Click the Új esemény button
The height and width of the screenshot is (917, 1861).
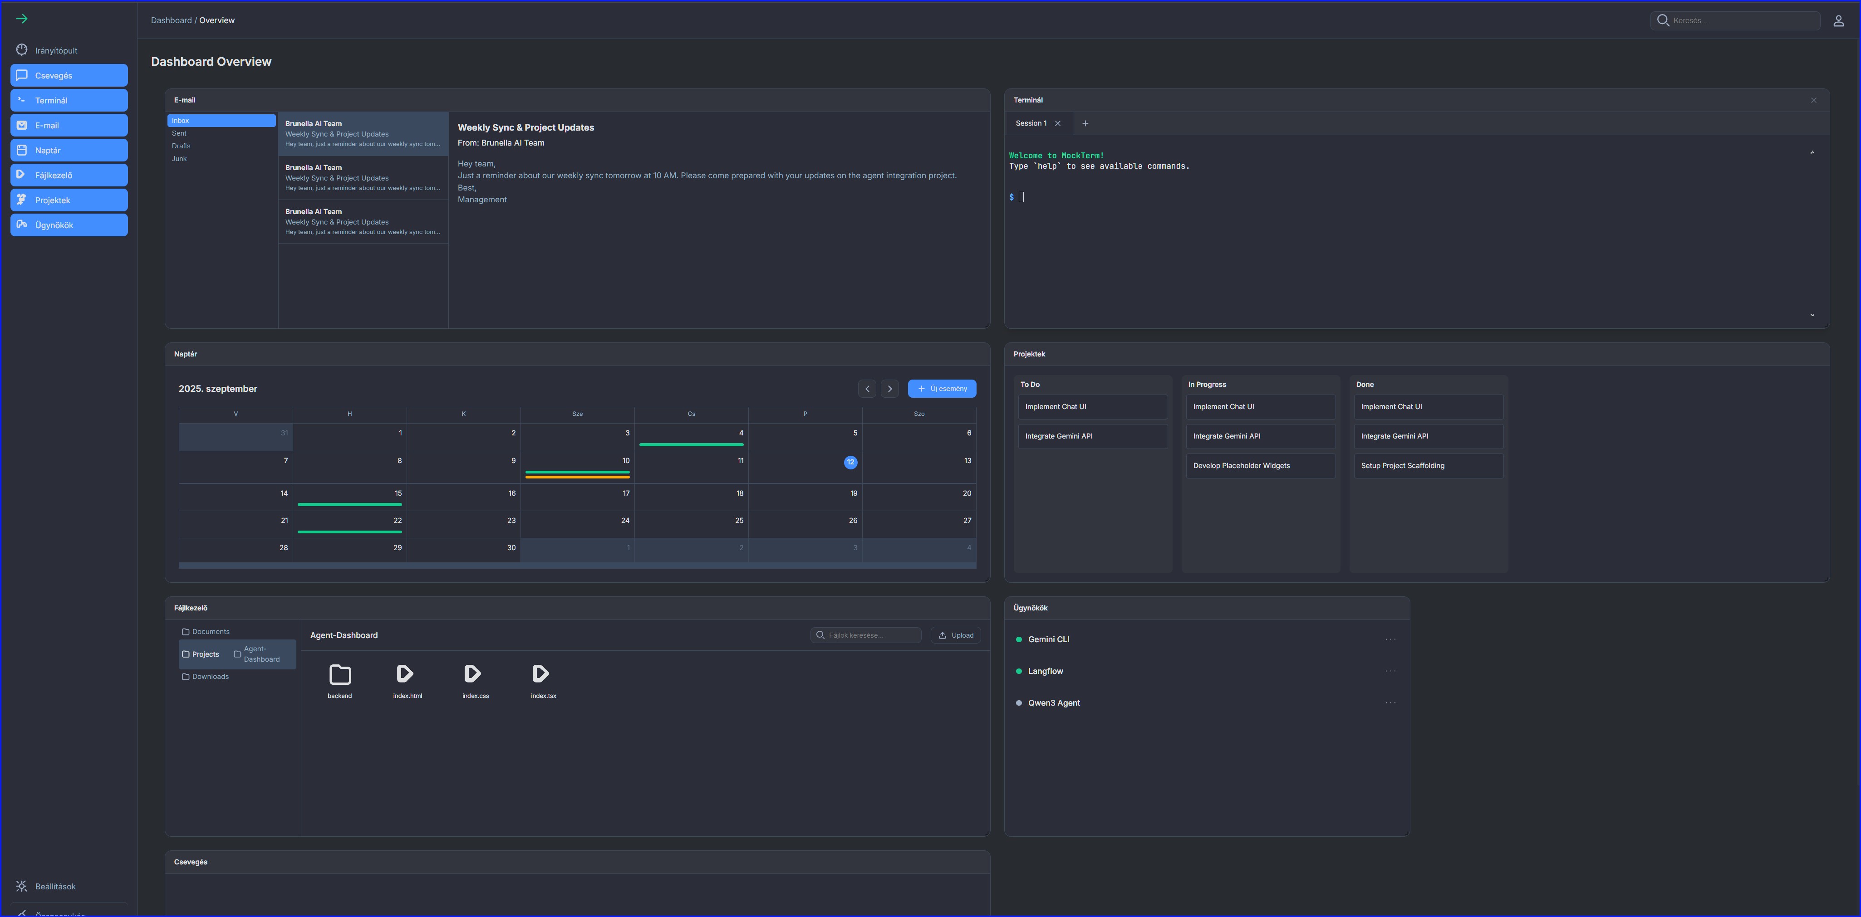(941, 389)
